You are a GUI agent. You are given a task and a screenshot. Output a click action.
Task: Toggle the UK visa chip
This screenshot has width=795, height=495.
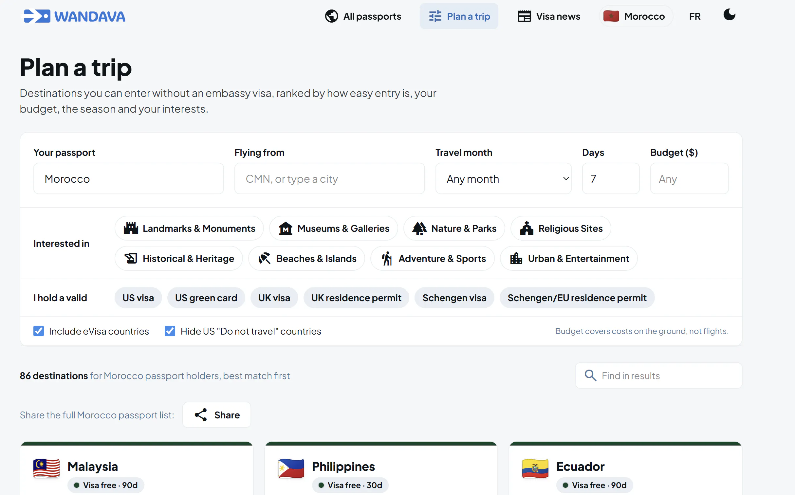[x=274, y=298]
